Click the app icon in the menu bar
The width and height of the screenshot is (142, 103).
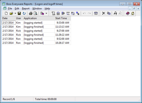coord(5,8)
